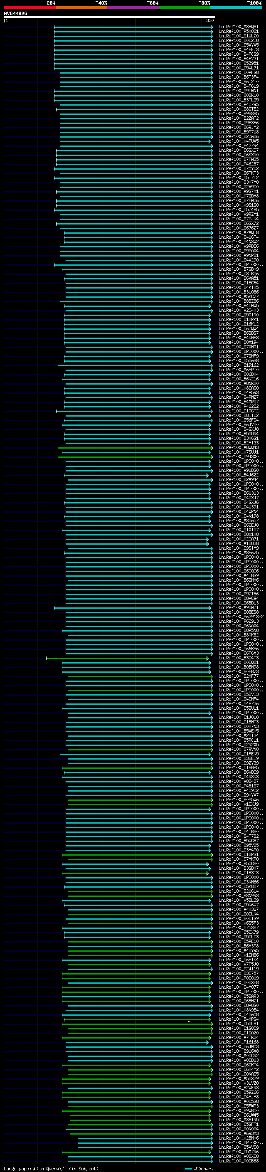The height and width of the screenshot is (1172, 266).
Task: Open hit UniRef100_A8HQ81
Action: (x=239, y=27)
